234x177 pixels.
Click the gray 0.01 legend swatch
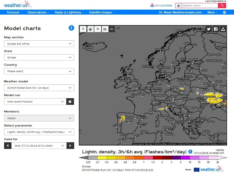pos(93,158)
